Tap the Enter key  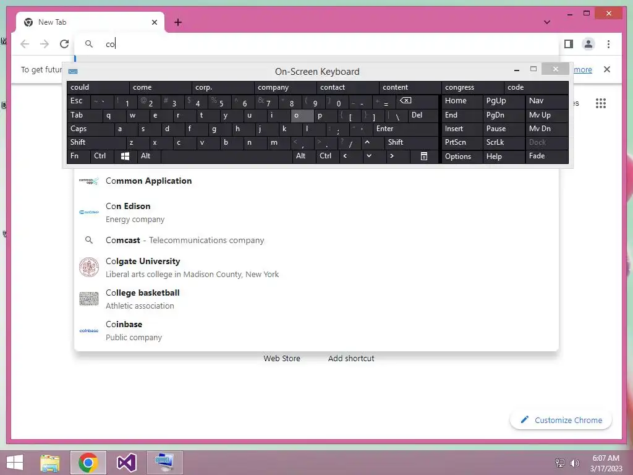(x=406, y=129)
